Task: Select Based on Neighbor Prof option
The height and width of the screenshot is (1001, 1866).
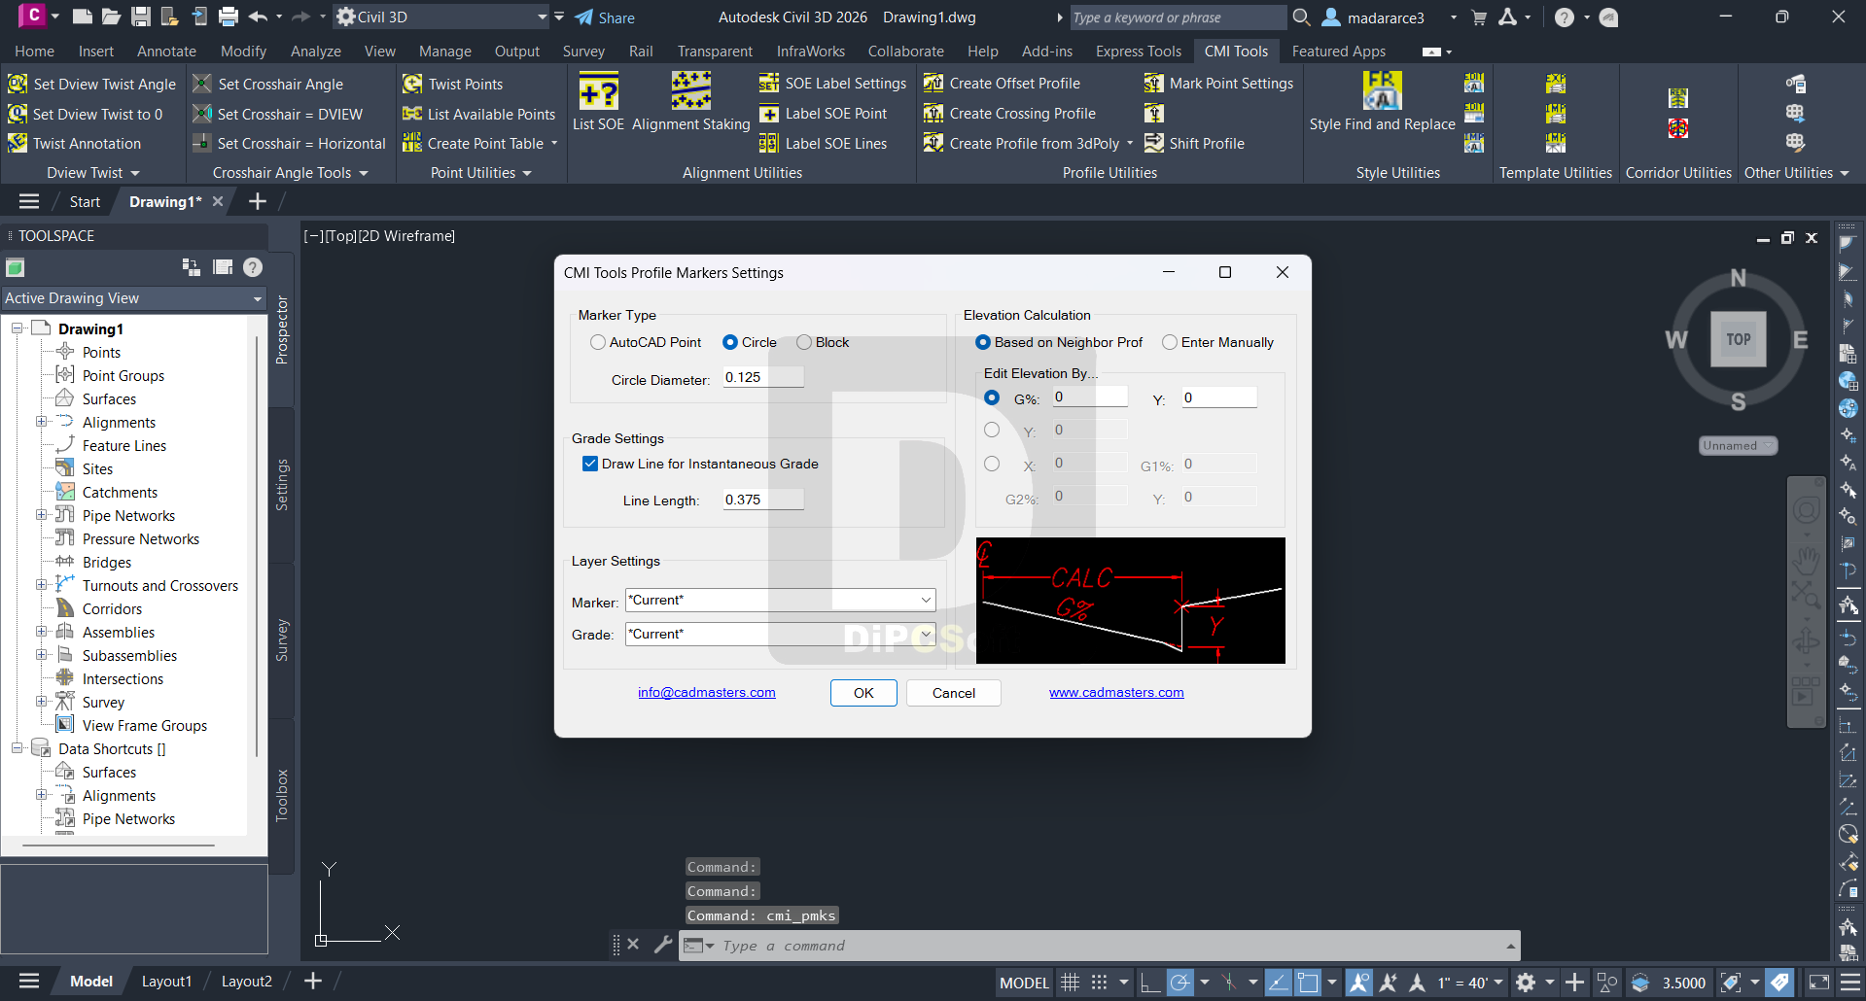Action: point(983,342)
